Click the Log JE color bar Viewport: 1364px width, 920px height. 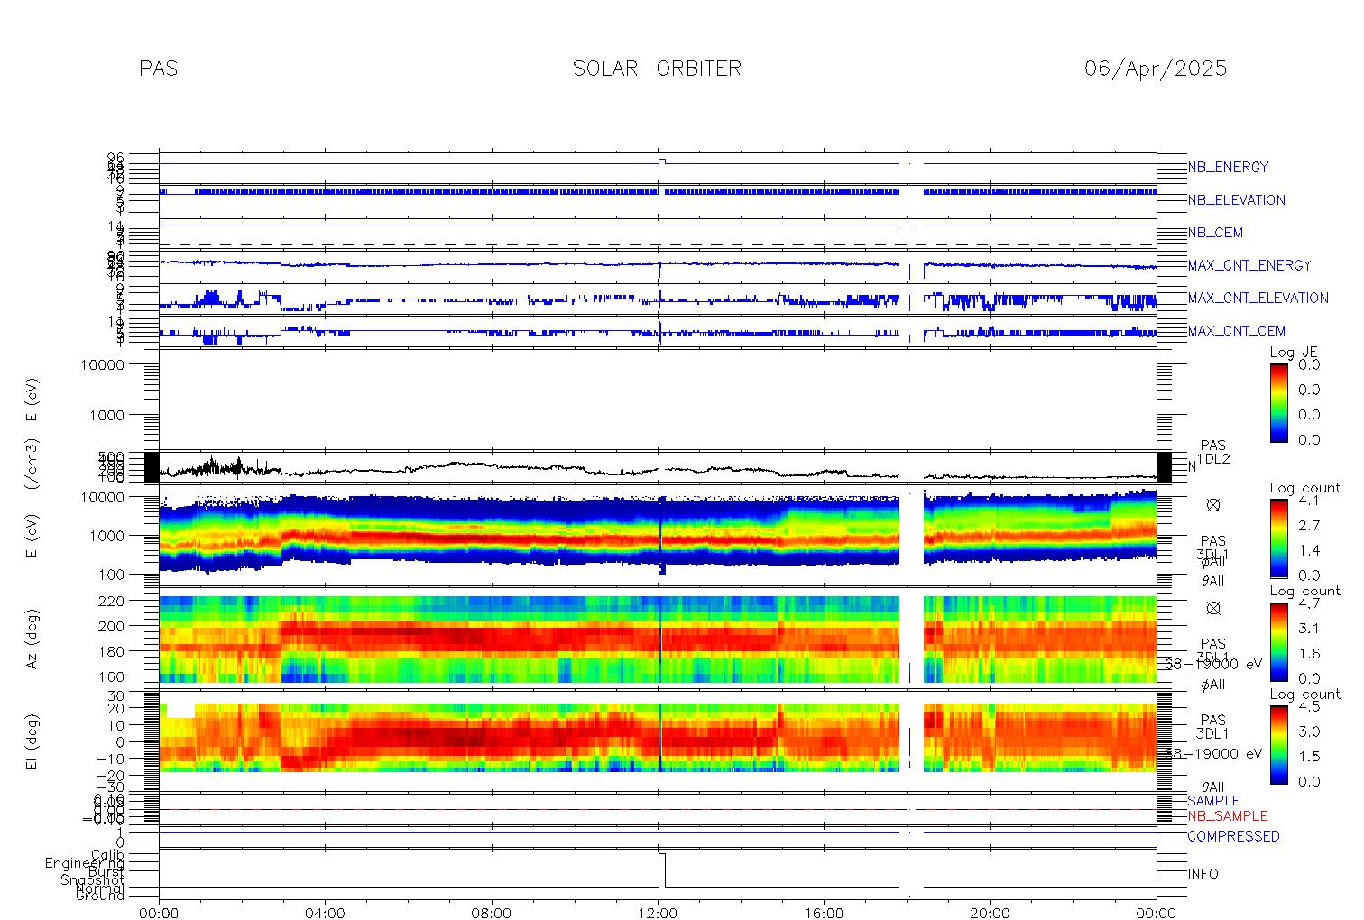[x=1279, y=402]
